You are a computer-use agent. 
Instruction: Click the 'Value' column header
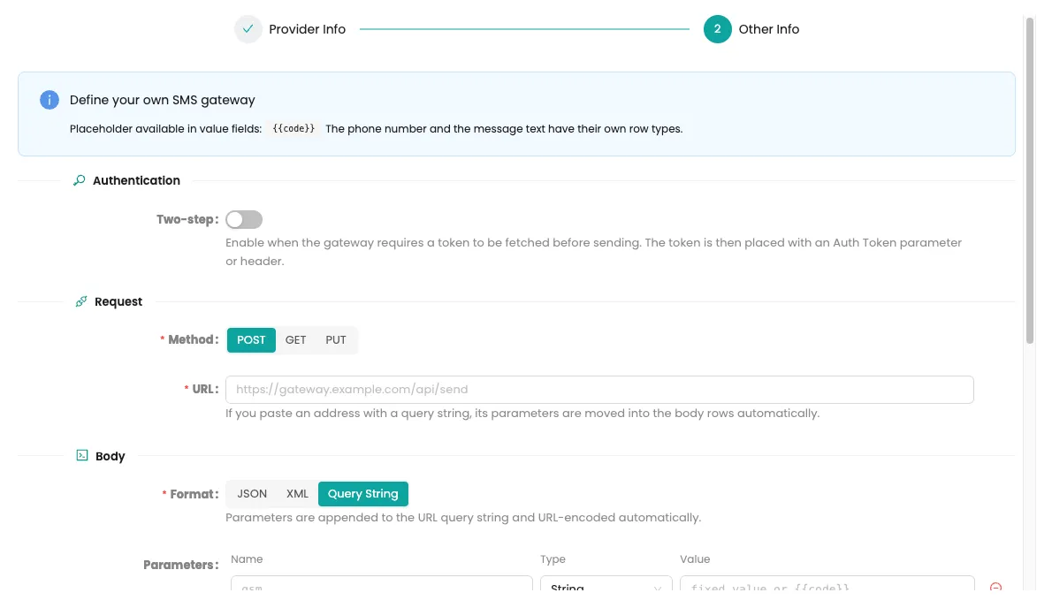(x=694, y=559)
